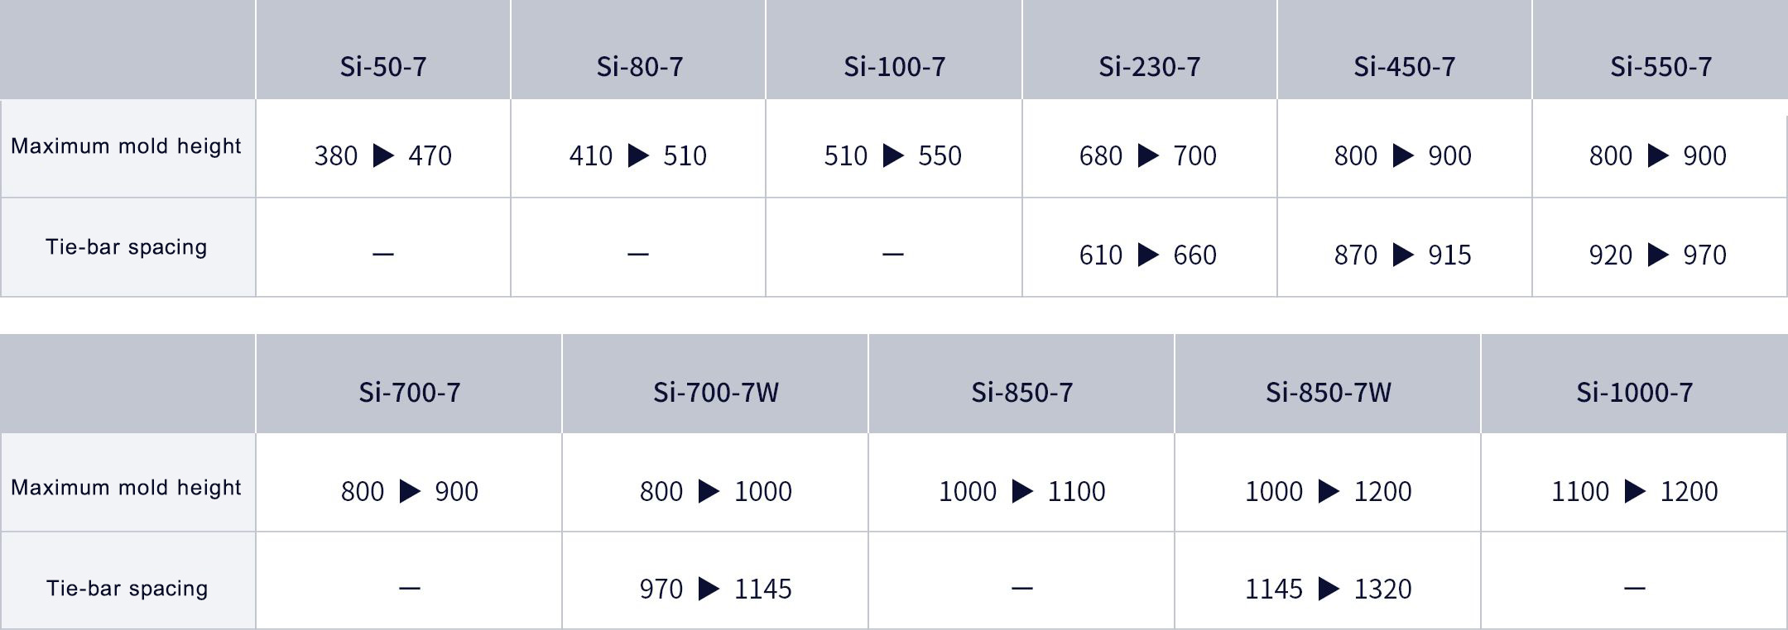1788x630 pixels.
Task: Select the Si-850-7 column header
Action: coord(1021,392)
